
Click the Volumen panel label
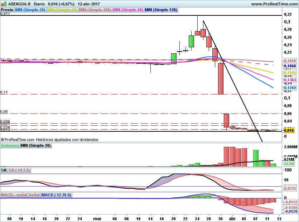tap(10, 146)
